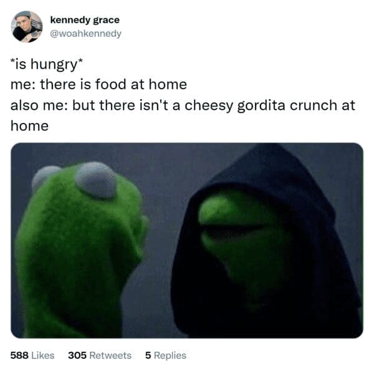Expand the Kermit meme image
374x383 pixels.
[x=187, y=241]
